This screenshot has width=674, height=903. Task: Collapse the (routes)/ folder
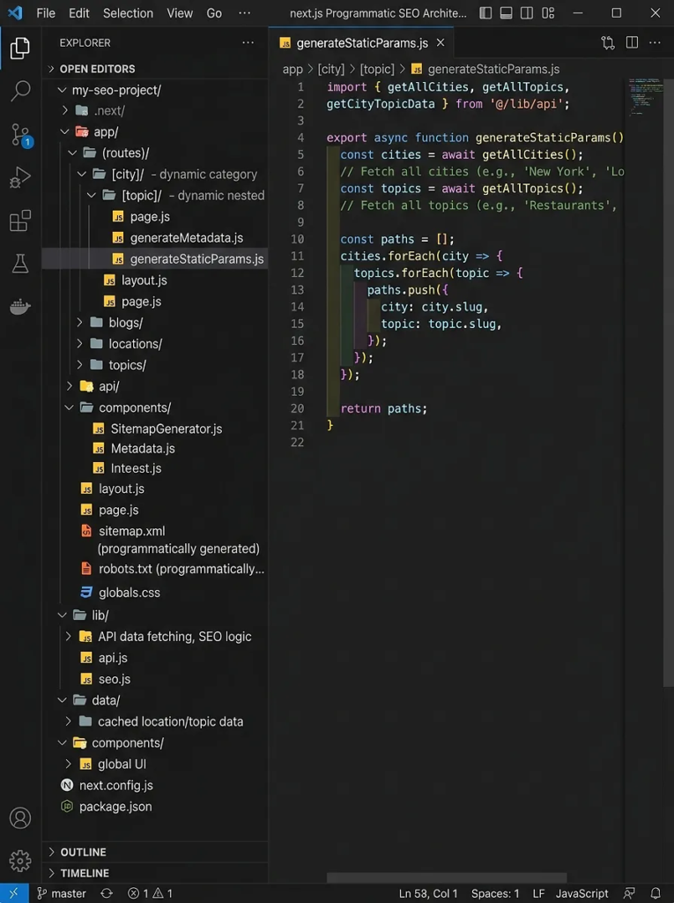155,153
